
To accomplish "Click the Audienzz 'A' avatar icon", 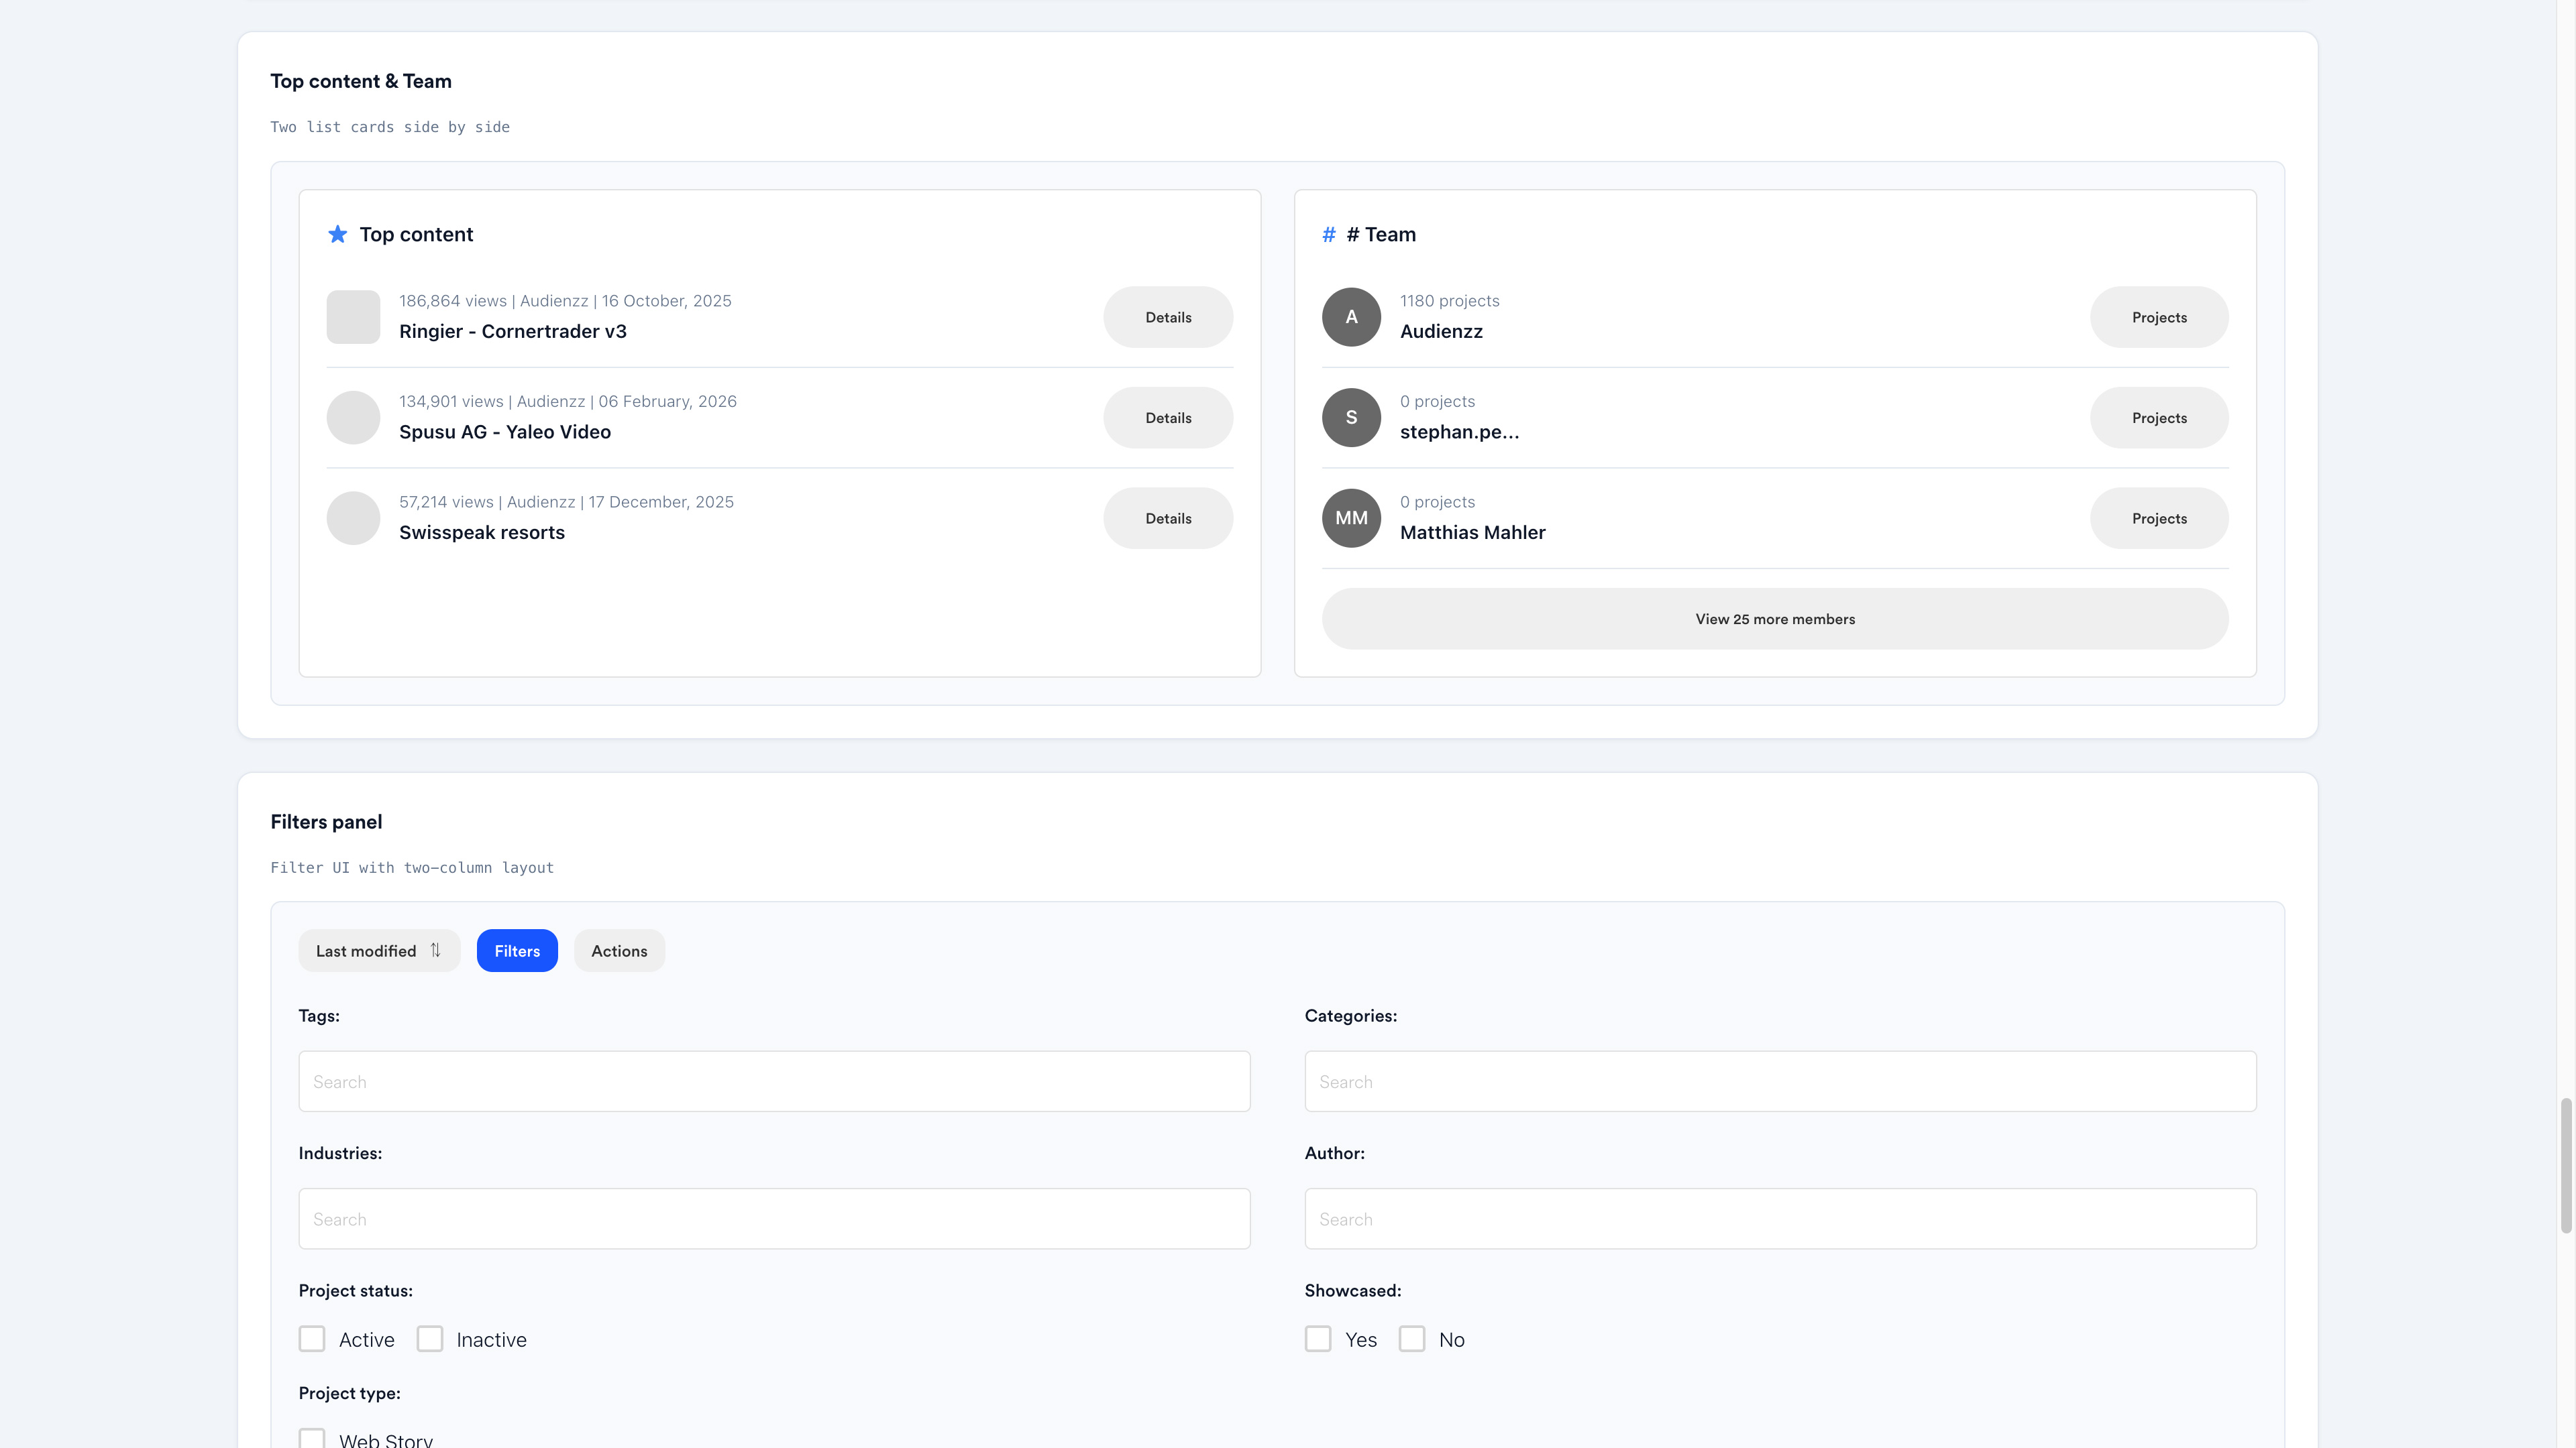I will tap(1351, 317).
